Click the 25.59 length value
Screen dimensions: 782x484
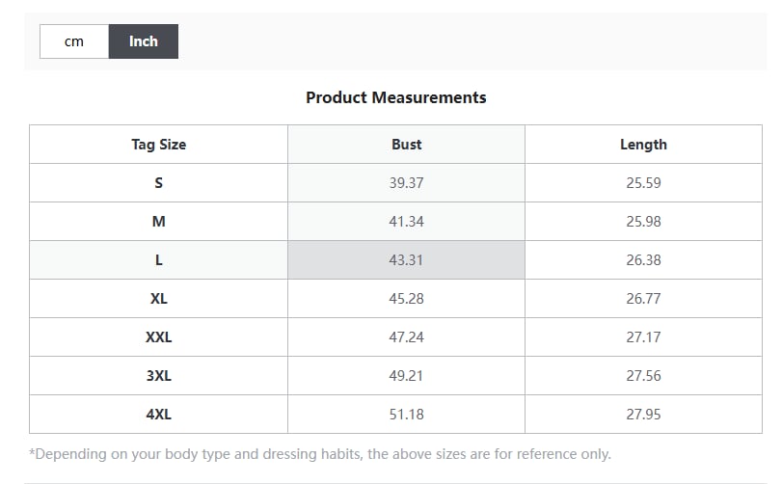click(643, 183)
